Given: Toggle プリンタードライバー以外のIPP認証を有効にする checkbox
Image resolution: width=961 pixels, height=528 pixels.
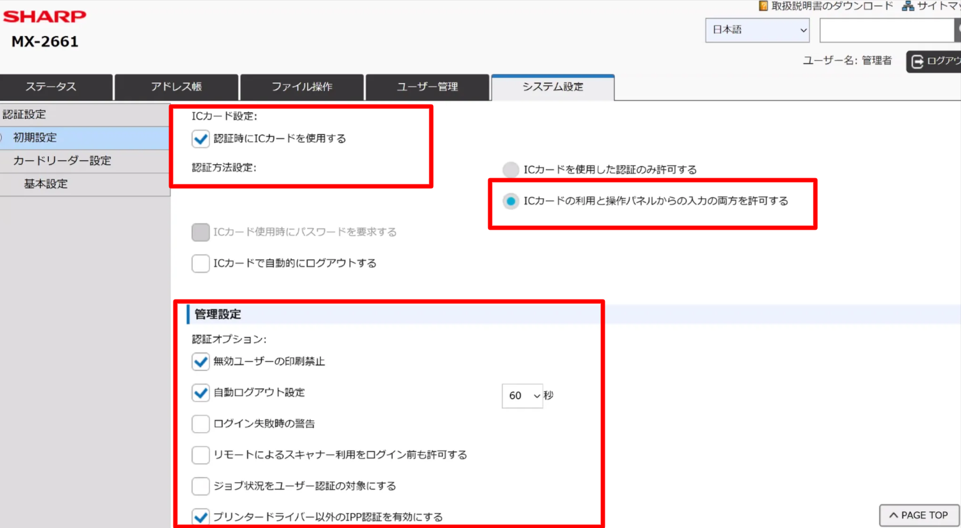Looking at the screenshot, I should click(200, 517).
